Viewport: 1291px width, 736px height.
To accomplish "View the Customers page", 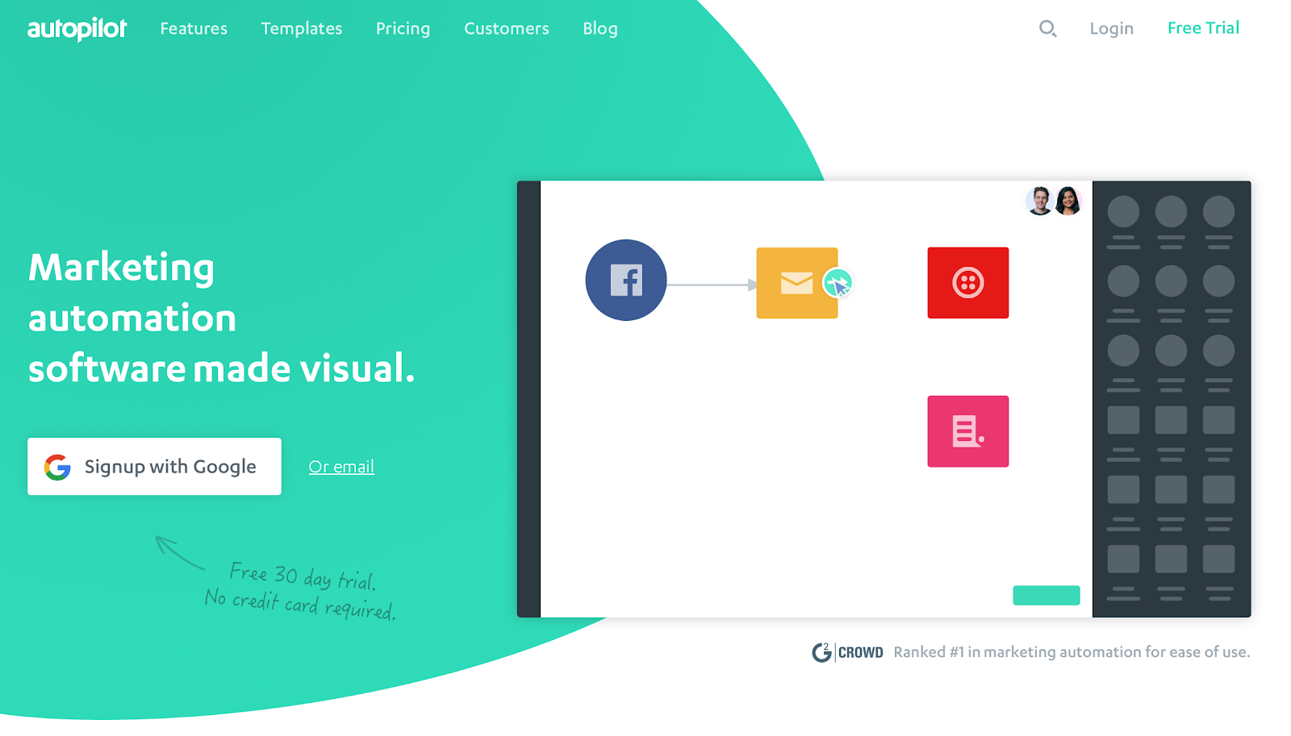I will click(507, 28).
